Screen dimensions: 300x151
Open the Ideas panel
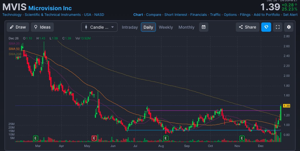click(42, 27)
